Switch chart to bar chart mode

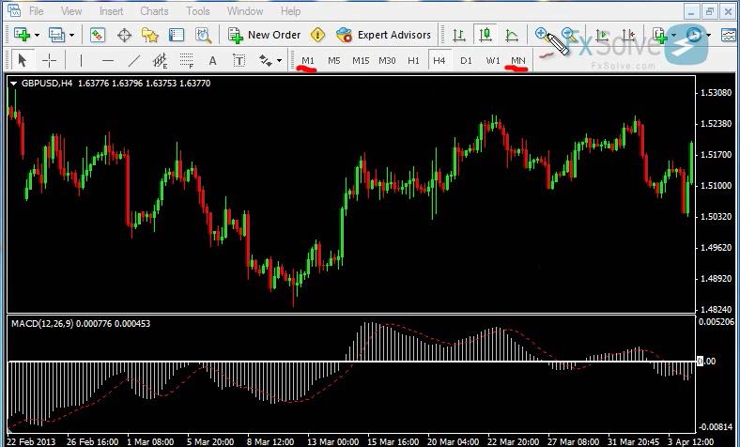coord(459,35)
